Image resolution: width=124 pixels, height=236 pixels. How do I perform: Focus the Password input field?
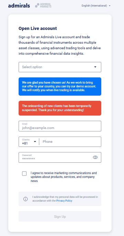tap(60, 157)
